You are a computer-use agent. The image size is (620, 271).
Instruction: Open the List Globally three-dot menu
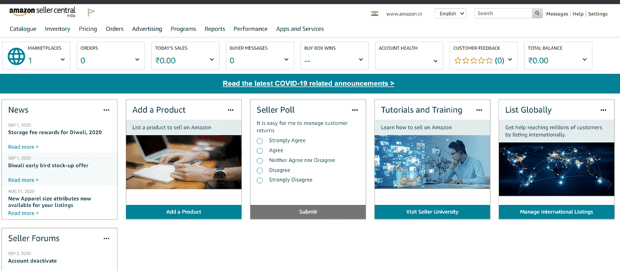pyautogui.click(x=604, y=110)
